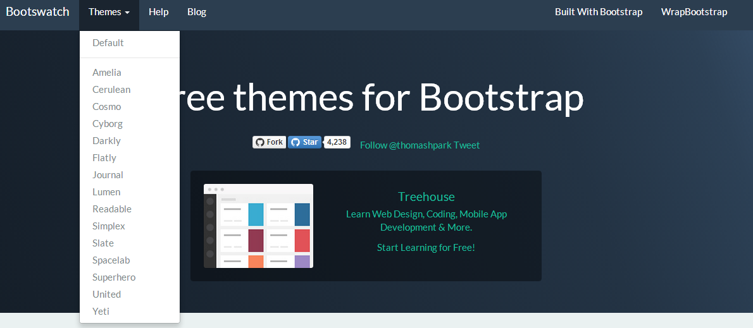The width and height of the screenshot is (753, 328).
Task: Open the Help page in navbar
Action: [x=158, y=12]
